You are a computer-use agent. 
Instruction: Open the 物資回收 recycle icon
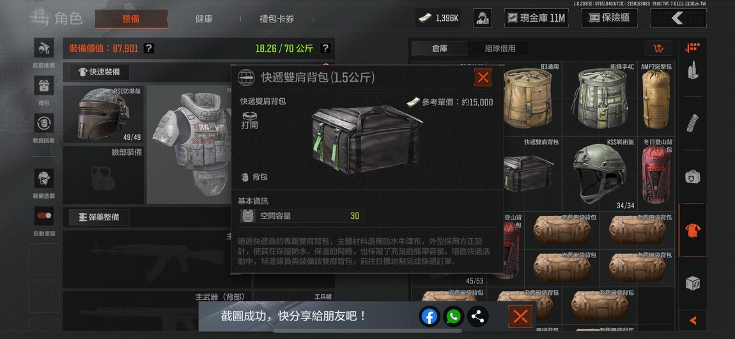point(43,123)
